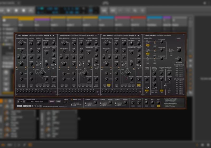Open the Block B dropdown arrow
The width and height of the screenshot is (211, 148).
tap(96, 35)
